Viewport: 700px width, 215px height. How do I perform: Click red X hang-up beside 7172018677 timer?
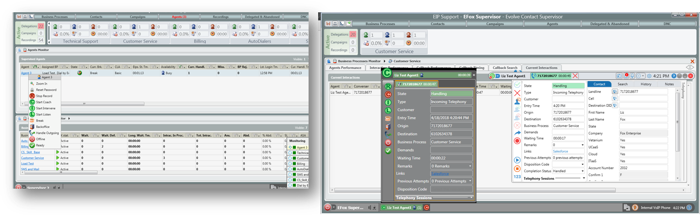[575, 76]
